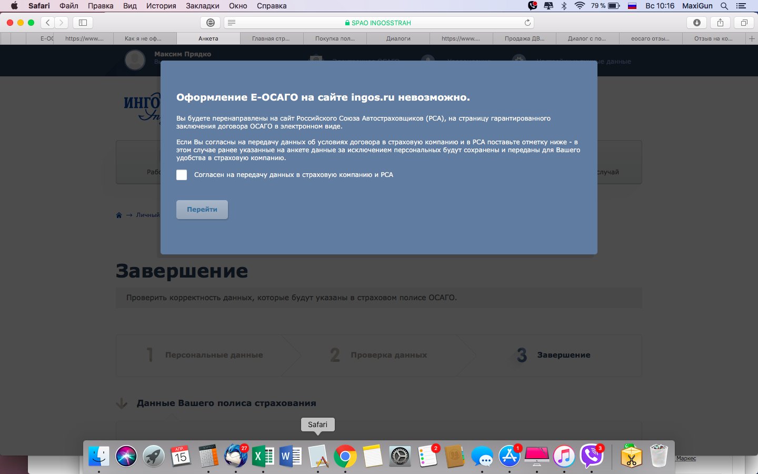Go forward with Safari's forward arrow
The height and width of the screenshot is (474, 758).
point(62,23)
